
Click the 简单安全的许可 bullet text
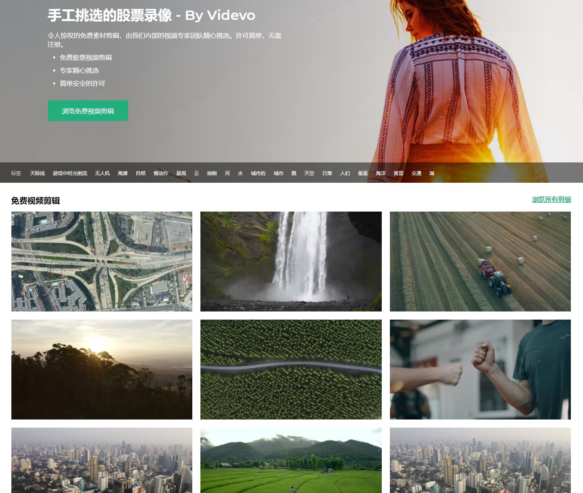coord(82,84)
